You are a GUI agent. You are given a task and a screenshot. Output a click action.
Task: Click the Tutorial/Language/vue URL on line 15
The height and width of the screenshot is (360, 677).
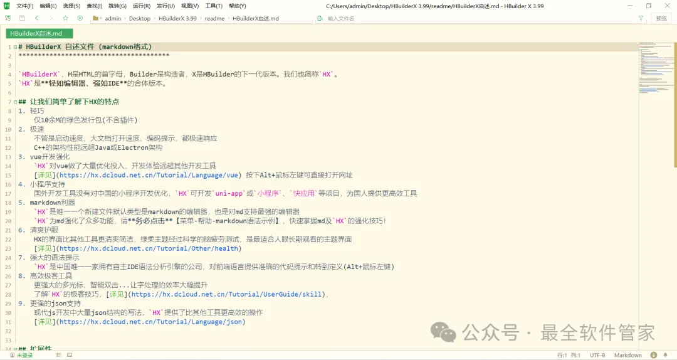click(149, 175)
